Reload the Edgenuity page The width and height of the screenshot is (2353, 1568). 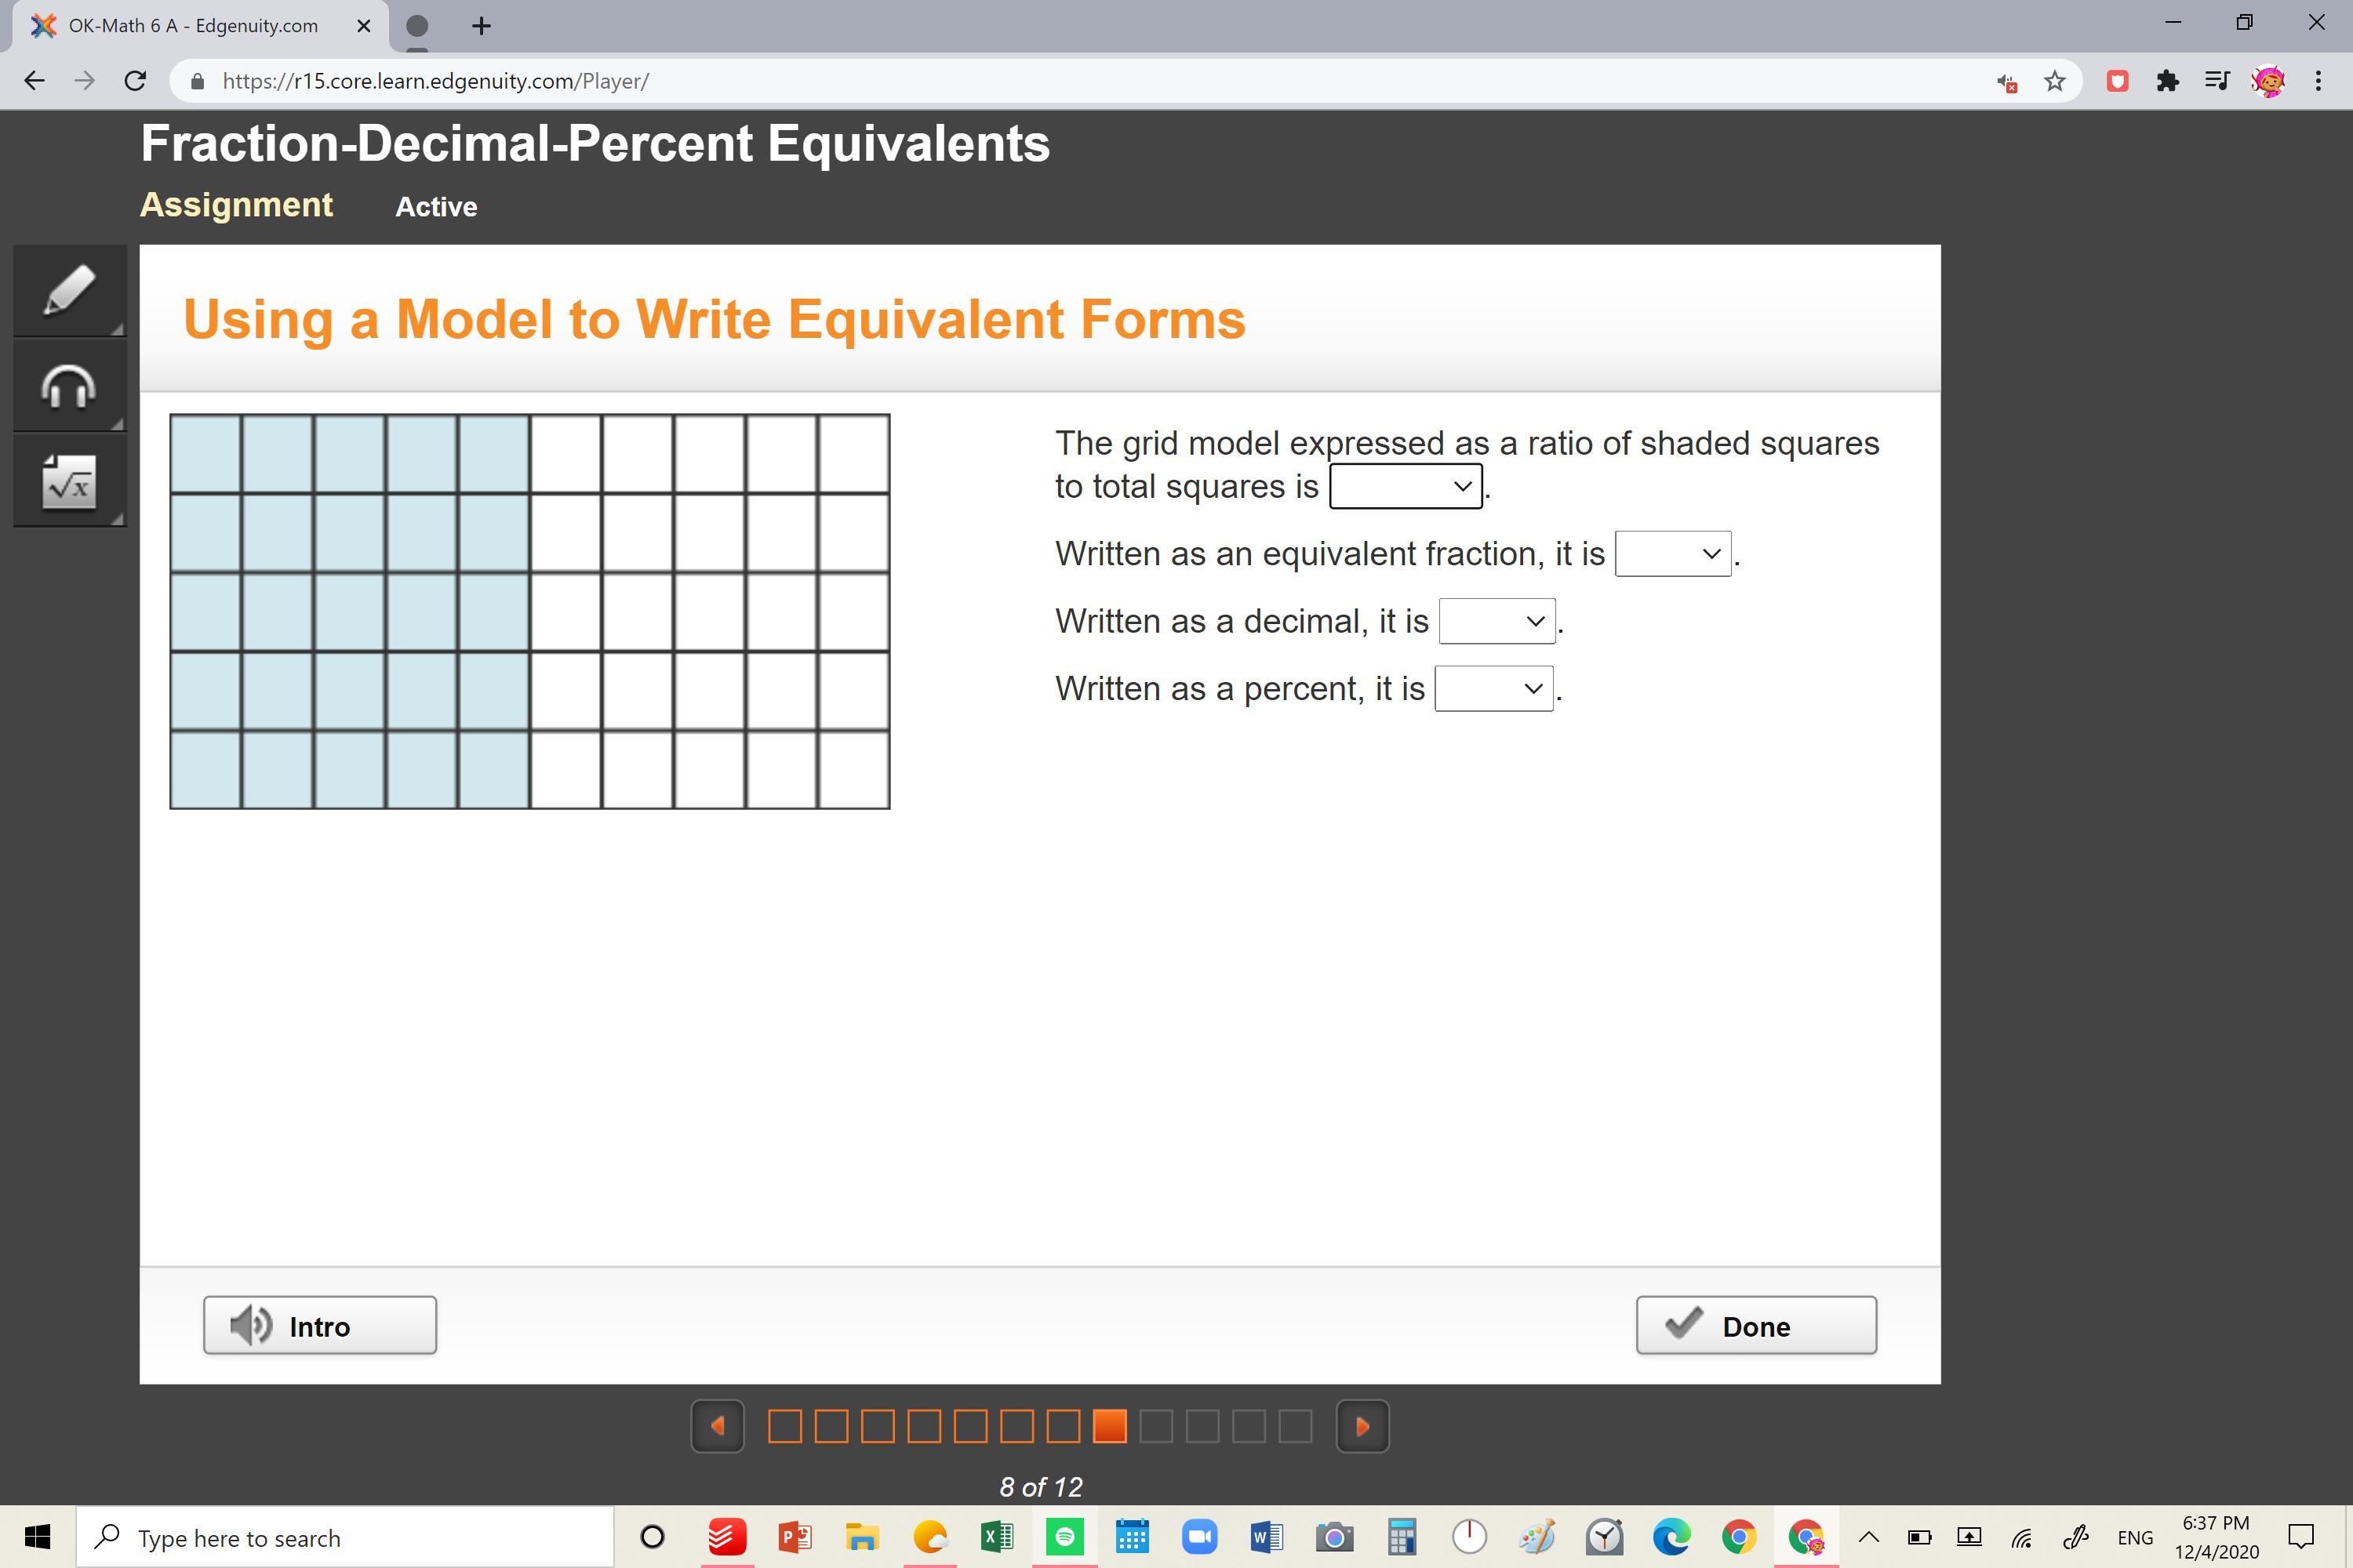coord(135,81)
